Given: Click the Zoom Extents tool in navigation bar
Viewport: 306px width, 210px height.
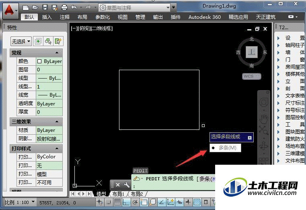Looking at the screenshot, I should (x=263, y=130).
